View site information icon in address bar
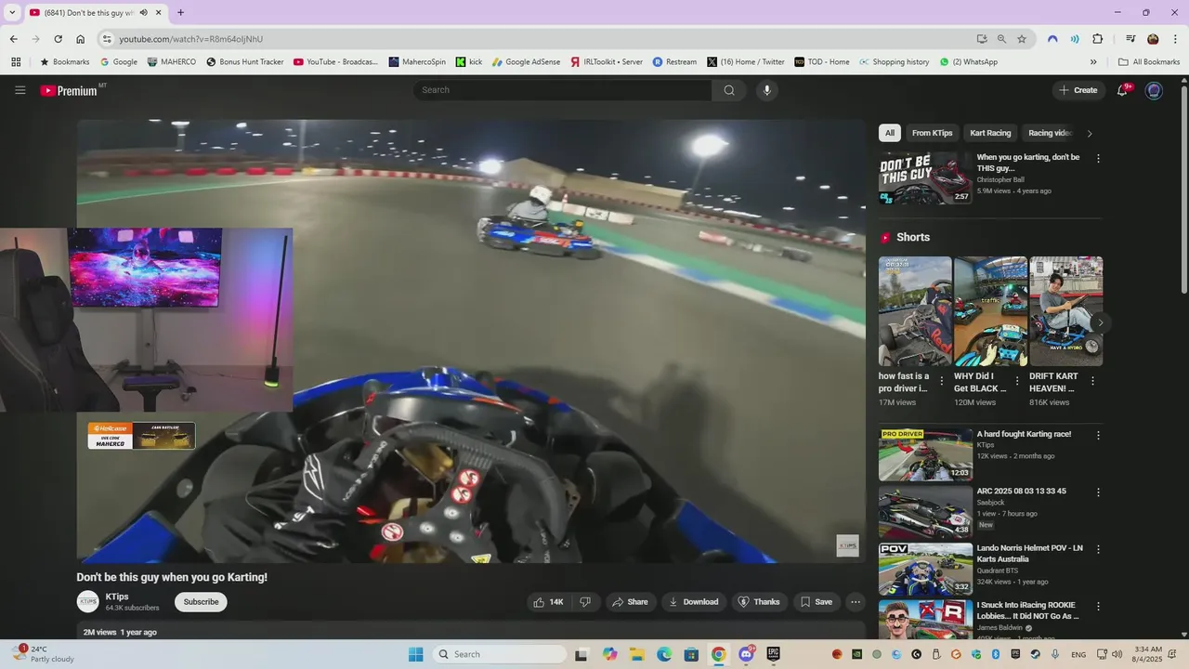This screenshot has width=1189, height=669. (x=107, y=39)
